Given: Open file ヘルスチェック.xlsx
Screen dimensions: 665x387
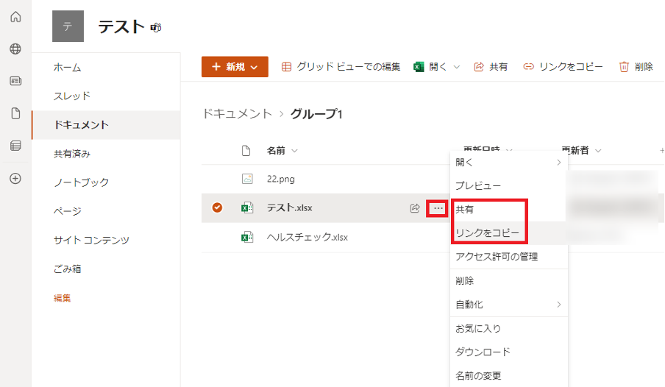Looking at the screenshot, I should pos(307,237).
